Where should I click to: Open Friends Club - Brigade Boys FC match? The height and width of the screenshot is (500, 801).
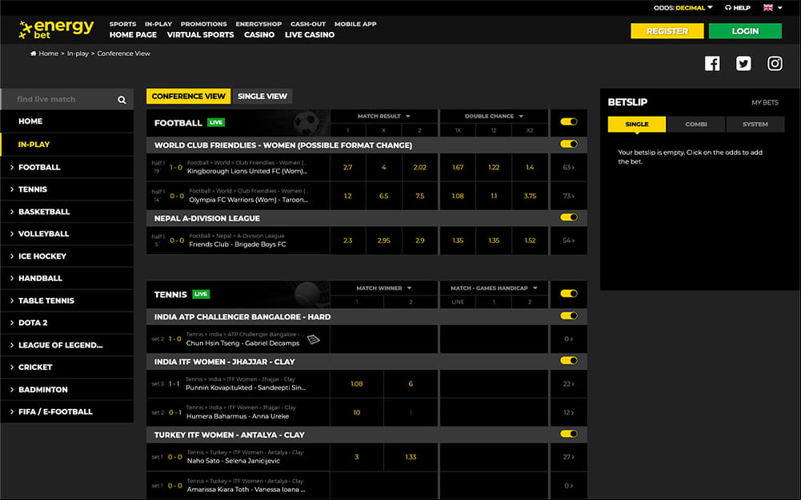238,244
